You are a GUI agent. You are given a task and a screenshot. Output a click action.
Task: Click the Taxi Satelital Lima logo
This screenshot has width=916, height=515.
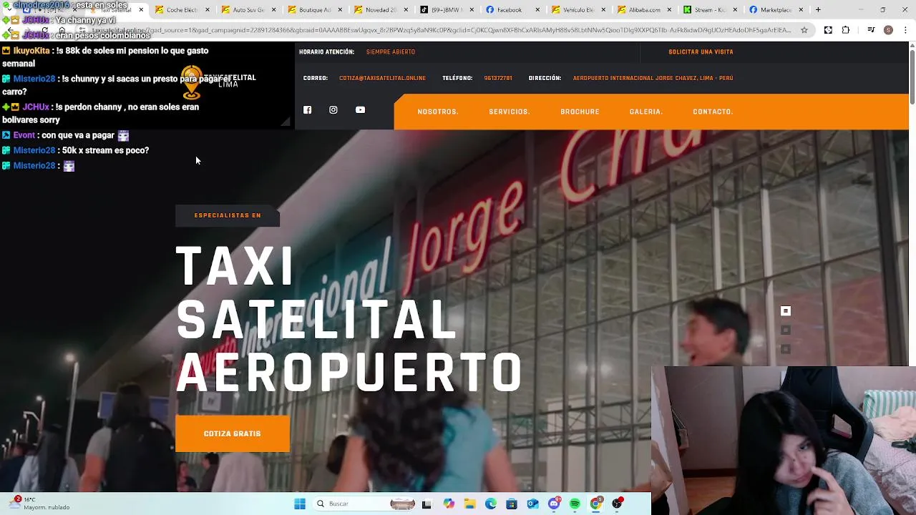[218, 81]
